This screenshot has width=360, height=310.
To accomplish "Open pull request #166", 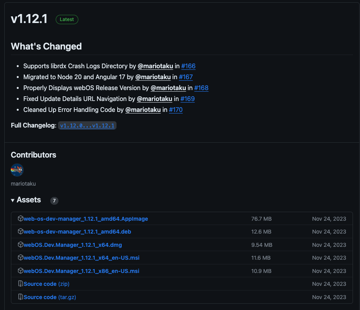I will tap(188, 66).
